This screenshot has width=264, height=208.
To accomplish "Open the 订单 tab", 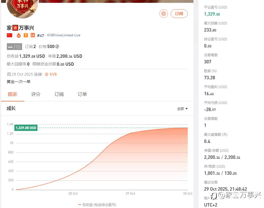I will tap(82, 94).
